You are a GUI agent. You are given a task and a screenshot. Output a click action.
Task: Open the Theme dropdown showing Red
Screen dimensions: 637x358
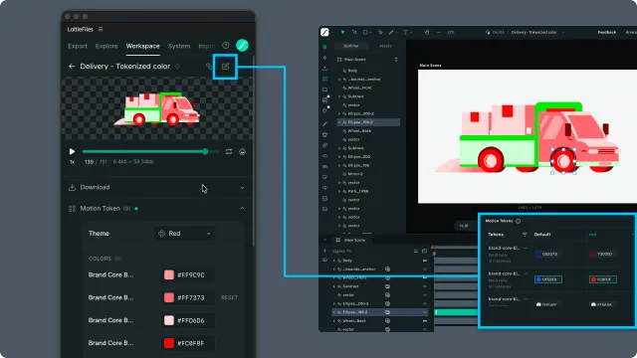coord(185,234)
